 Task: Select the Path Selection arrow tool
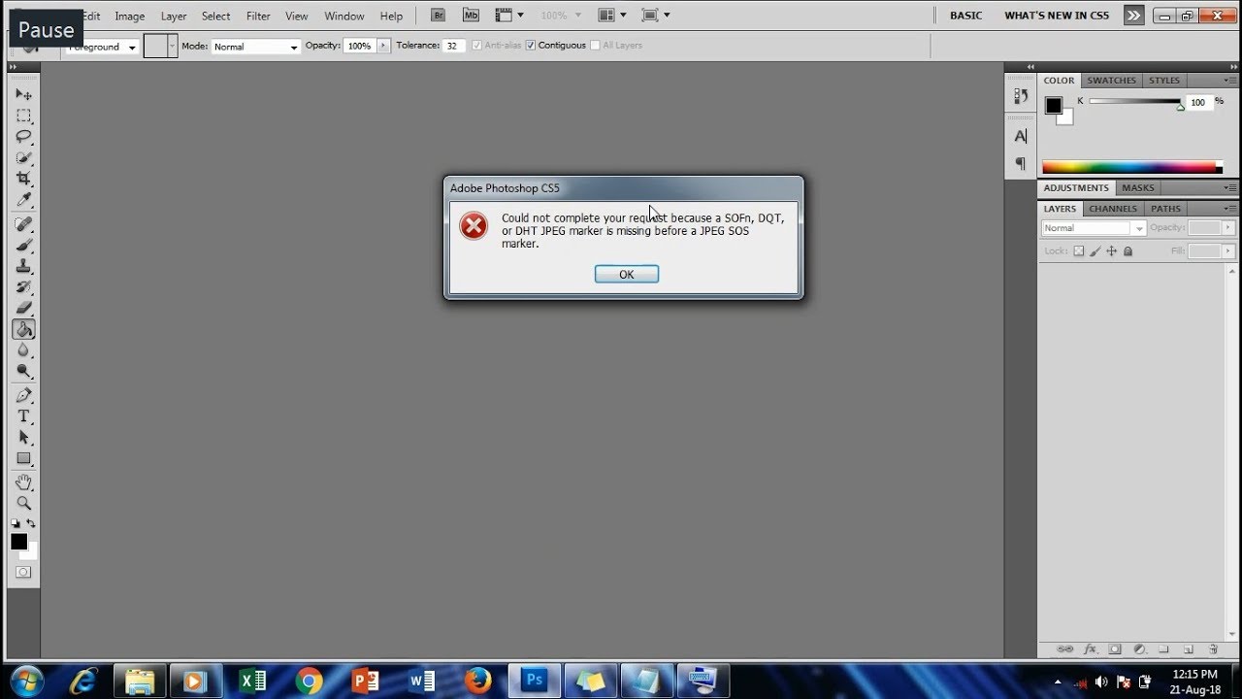tap(24, 438)
